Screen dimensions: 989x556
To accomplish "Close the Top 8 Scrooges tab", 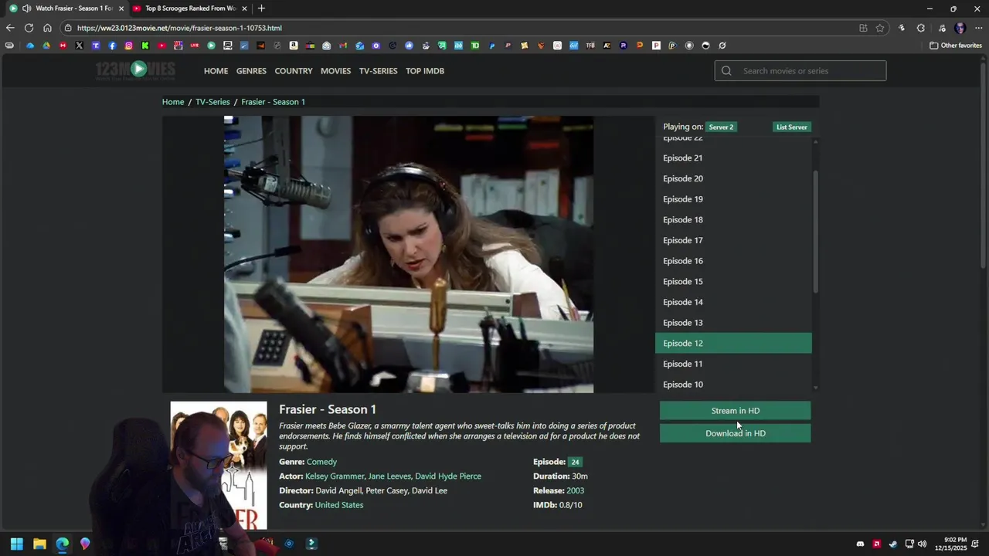I will tap(245, 8).
